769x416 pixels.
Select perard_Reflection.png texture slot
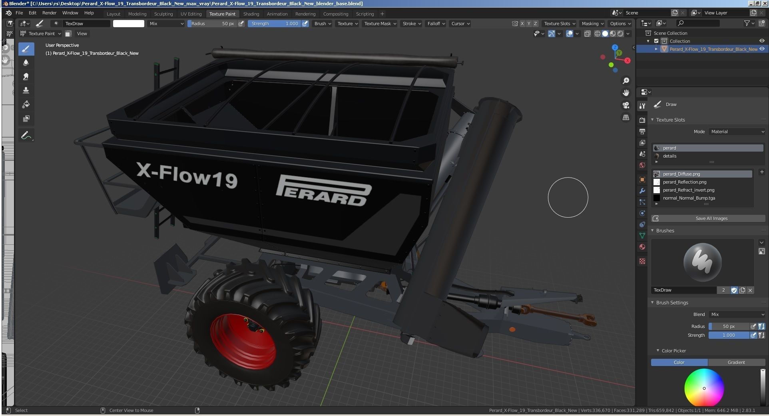(703, 182)
